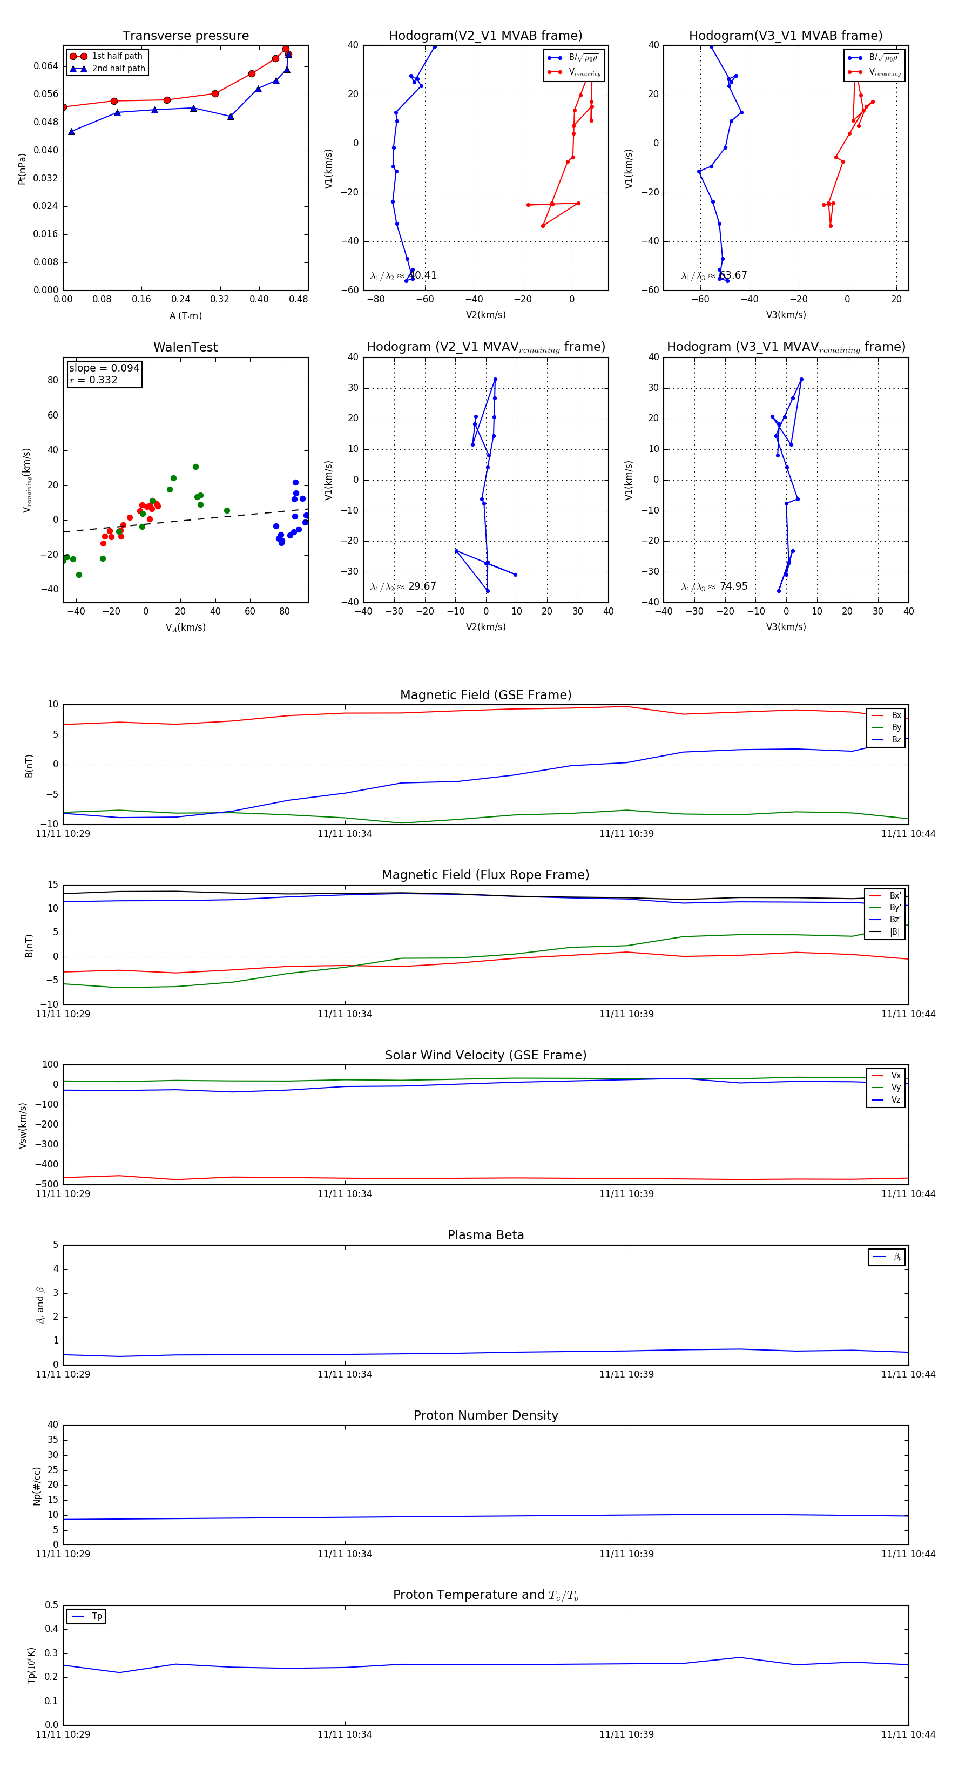Click '11/11 10:39' tick under Proton Number Density

[627, 1555]
